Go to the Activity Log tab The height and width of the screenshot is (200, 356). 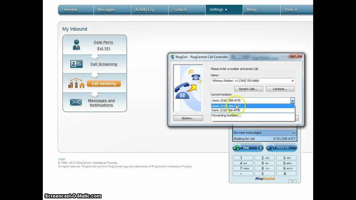coord(150,9)
